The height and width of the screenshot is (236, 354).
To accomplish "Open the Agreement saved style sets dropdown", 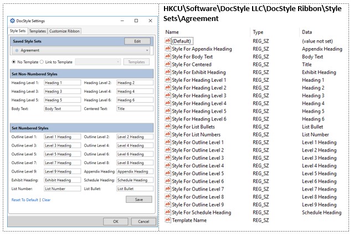I will point(80,50).
